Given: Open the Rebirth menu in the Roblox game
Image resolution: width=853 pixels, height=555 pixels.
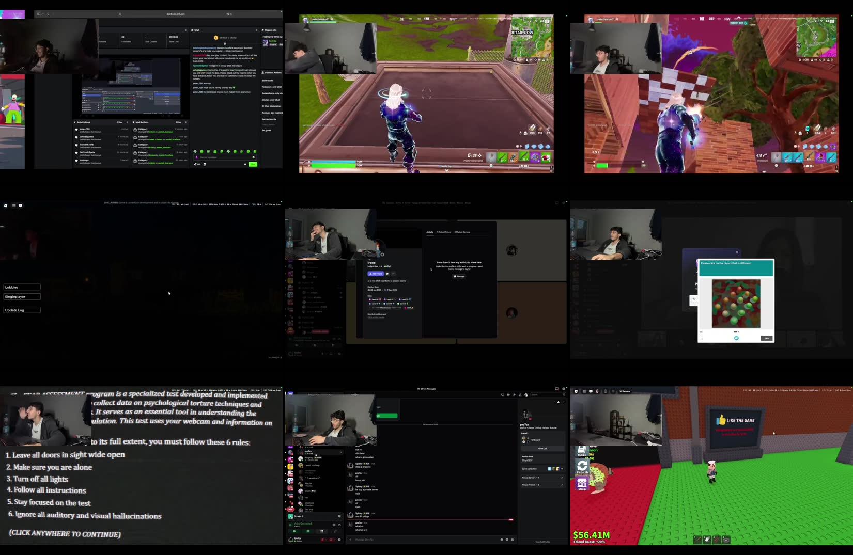Looking at the screenshot, I should (582, 466).
